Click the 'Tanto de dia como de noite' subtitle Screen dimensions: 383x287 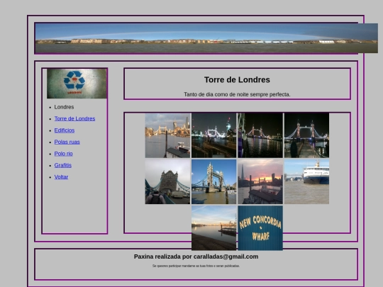point(237,94)
